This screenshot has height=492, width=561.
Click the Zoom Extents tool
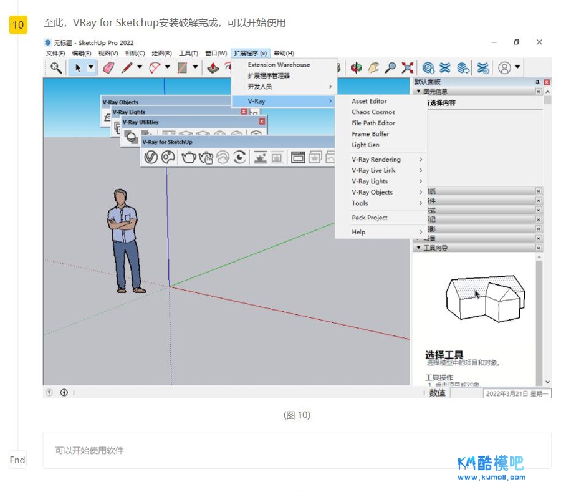407,67
